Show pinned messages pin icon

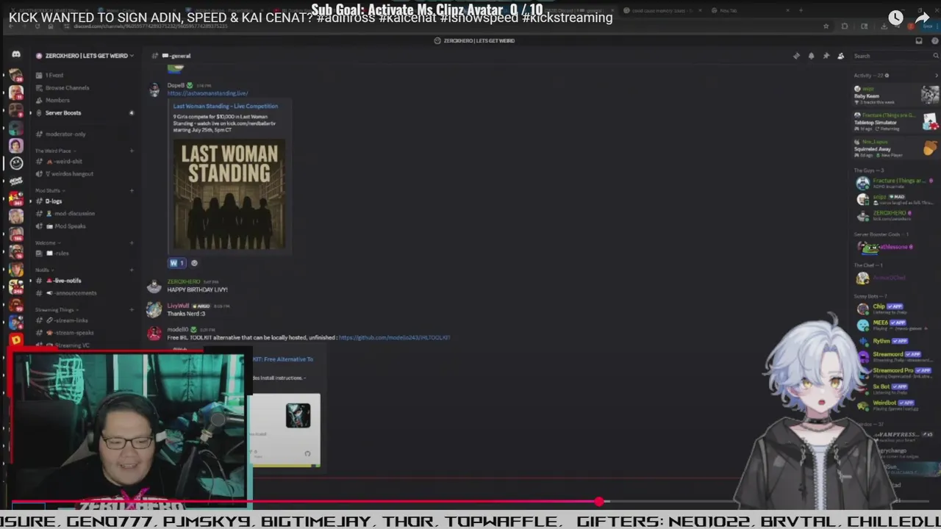coord(826,56)
